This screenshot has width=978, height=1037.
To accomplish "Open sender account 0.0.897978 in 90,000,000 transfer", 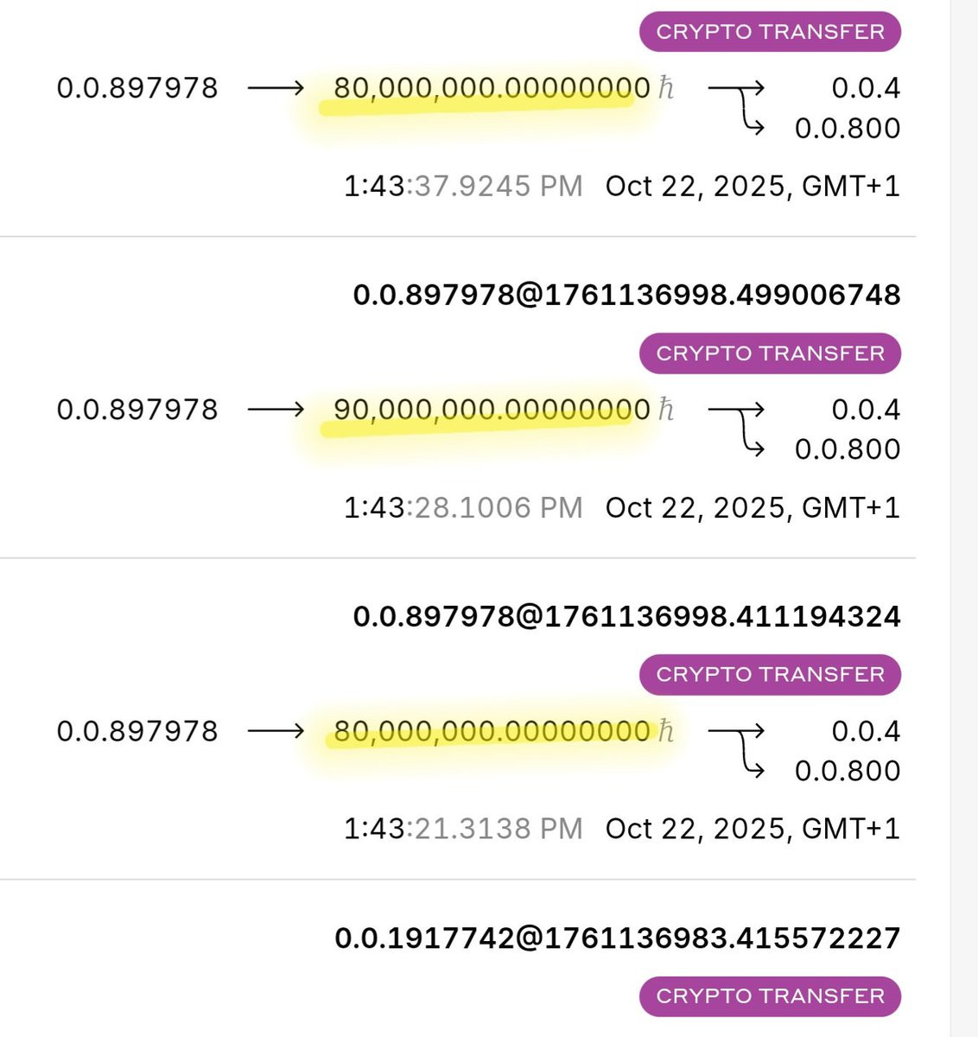I will [x=137, y=410].
